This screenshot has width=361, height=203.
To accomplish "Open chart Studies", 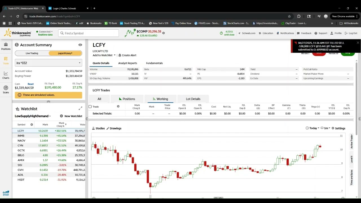I will tap(98, 128).
